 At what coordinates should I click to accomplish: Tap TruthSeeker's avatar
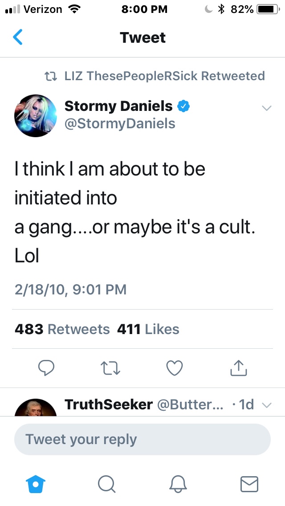36,408
